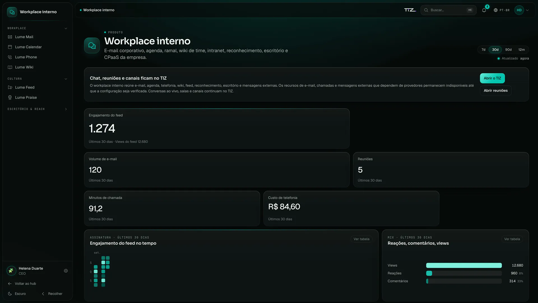Open Lume Feed megaphone icon
The width and height of the screenshot is (538, 303).
point(10,88)
